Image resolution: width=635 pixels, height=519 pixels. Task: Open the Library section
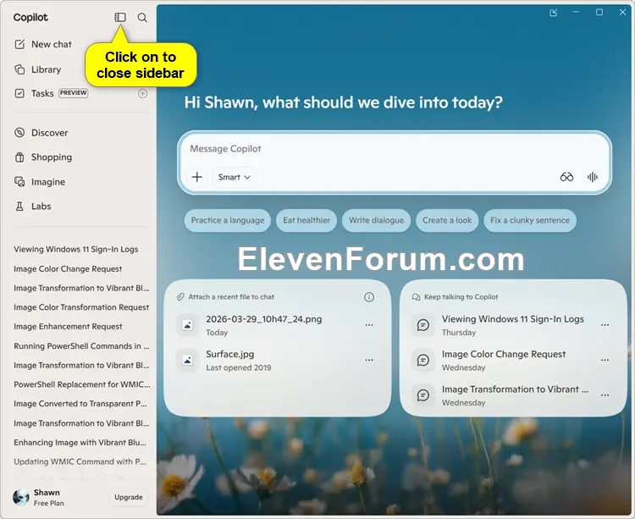tap(38, 69)
